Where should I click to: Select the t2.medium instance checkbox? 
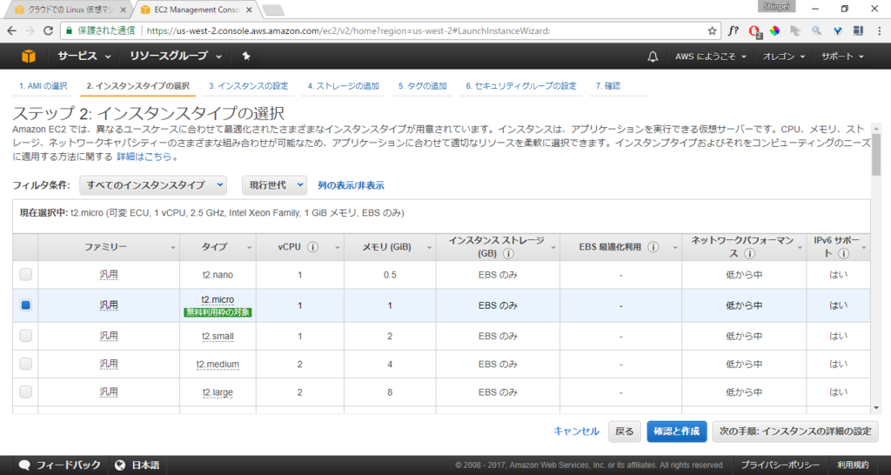coord(25,364)
